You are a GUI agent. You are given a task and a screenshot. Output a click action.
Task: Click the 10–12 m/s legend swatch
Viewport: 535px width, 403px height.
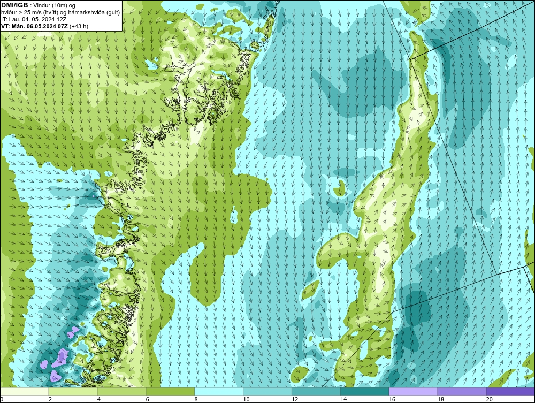tap(267, 391)
